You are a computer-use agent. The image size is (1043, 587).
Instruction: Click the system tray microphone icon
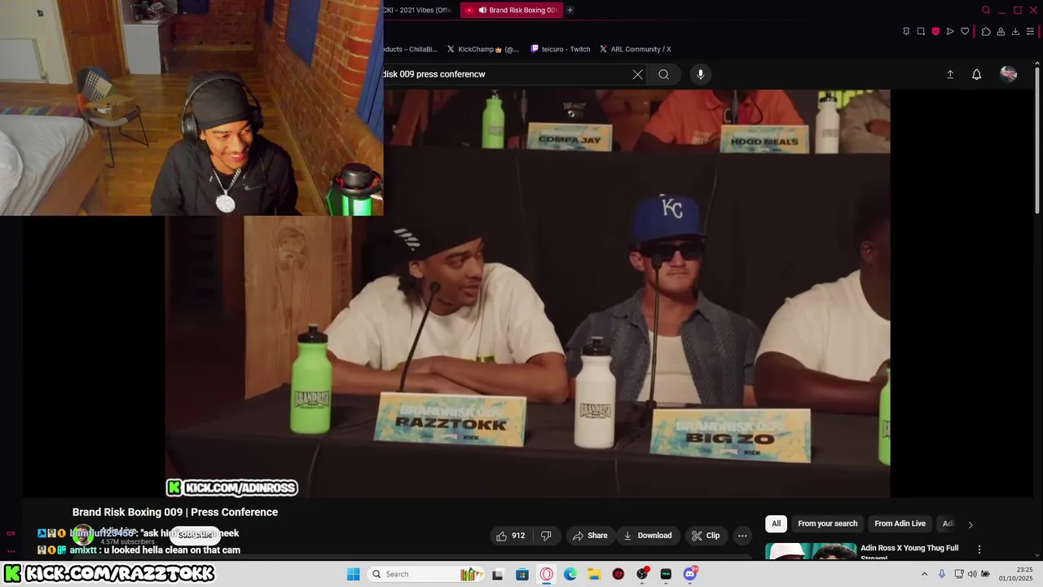coord(942,574)
